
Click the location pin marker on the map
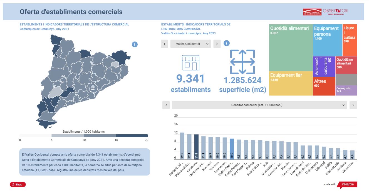click(x=93, y=87)
